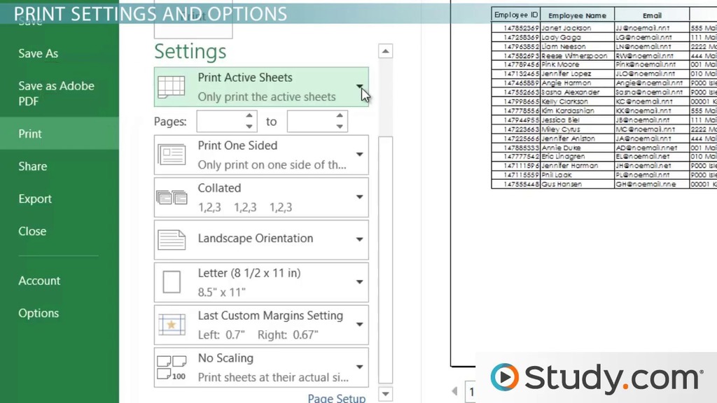Click the Collated pages icon
The width and height of the screenshot is (717, 403).
click(172, 197)
